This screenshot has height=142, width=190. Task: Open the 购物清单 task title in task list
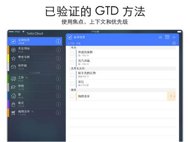(x=84, y=96)
